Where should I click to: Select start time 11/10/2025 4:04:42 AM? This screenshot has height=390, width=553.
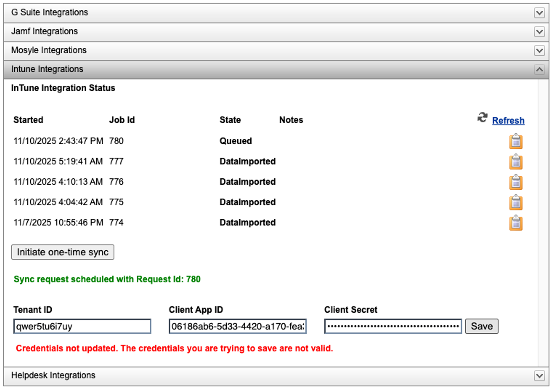(x=58, y=202)
